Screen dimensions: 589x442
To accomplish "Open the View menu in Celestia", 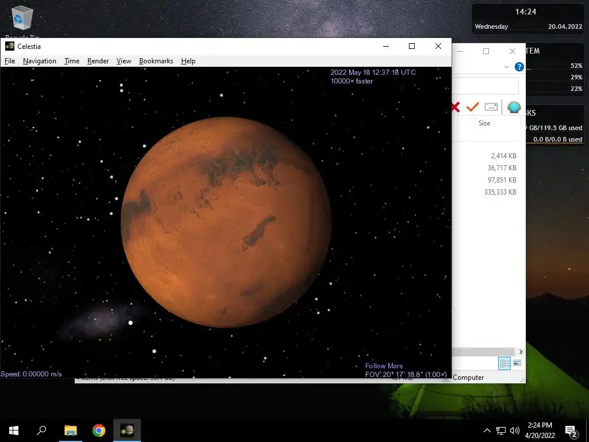I will (124, 61).
